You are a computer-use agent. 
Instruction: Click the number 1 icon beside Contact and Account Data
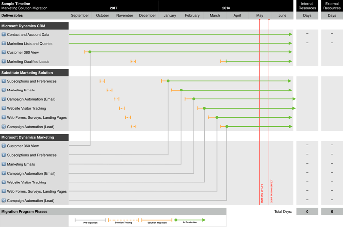pyautogui.click(x=4, y=34)
